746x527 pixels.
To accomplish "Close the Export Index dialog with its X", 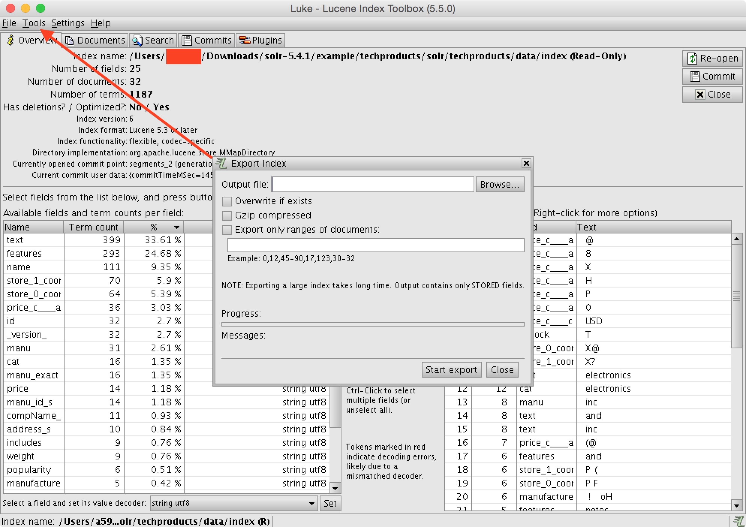I will coord(526,163).
